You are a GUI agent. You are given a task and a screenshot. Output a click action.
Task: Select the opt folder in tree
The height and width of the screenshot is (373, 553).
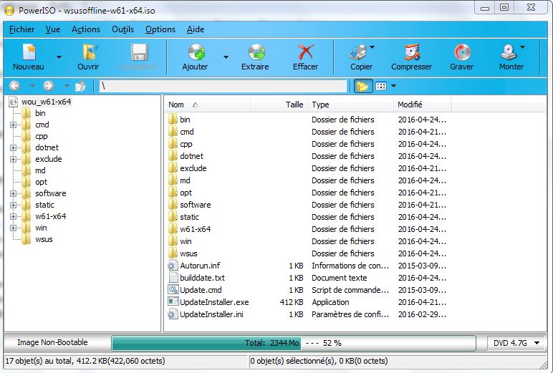click(41, 182)
